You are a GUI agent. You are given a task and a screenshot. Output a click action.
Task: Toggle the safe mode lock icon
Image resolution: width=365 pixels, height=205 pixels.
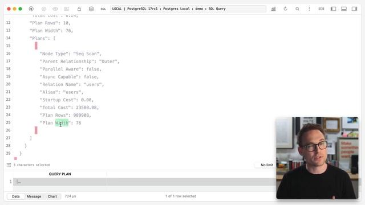79,9
